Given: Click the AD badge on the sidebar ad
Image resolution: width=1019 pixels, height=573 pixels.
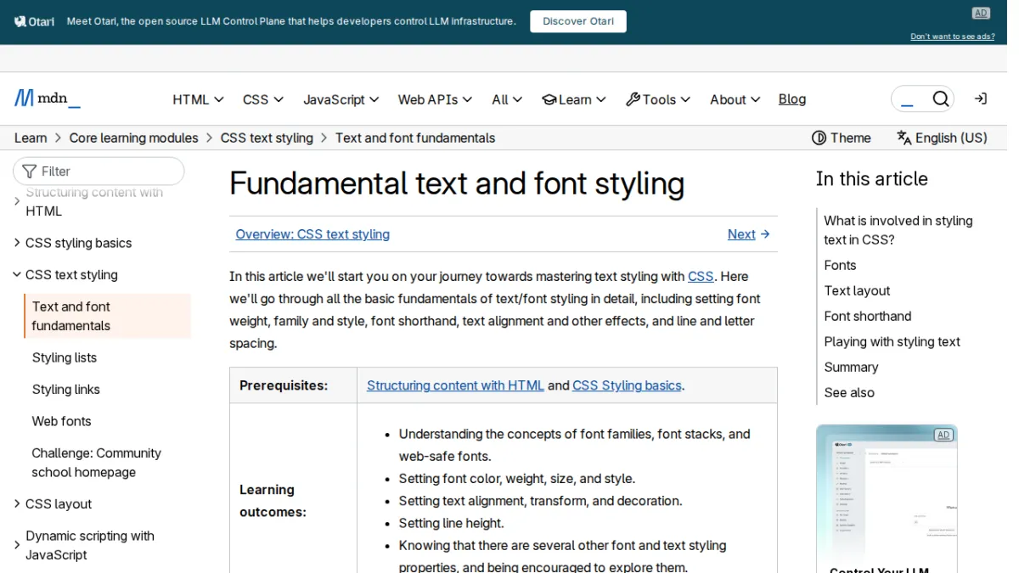Looking at the screenshot, I should (943, 435).
